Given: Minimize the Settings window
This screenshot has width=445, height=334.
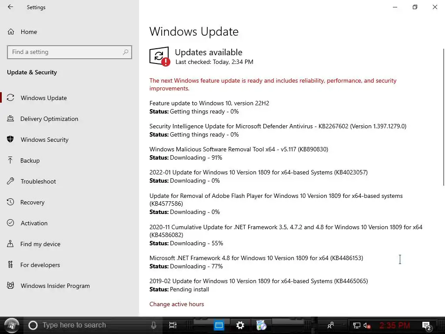Looking at the screenshot, I should [395, 7].
